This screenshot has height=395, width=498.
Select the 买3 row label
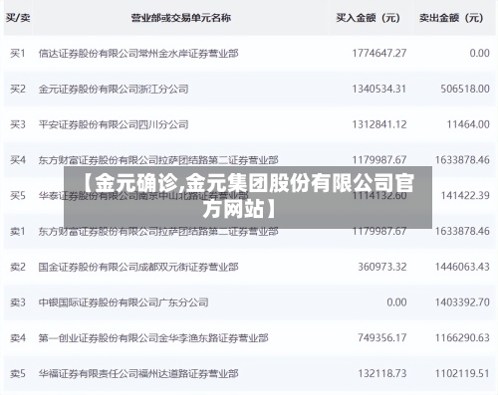pos(18,124)
